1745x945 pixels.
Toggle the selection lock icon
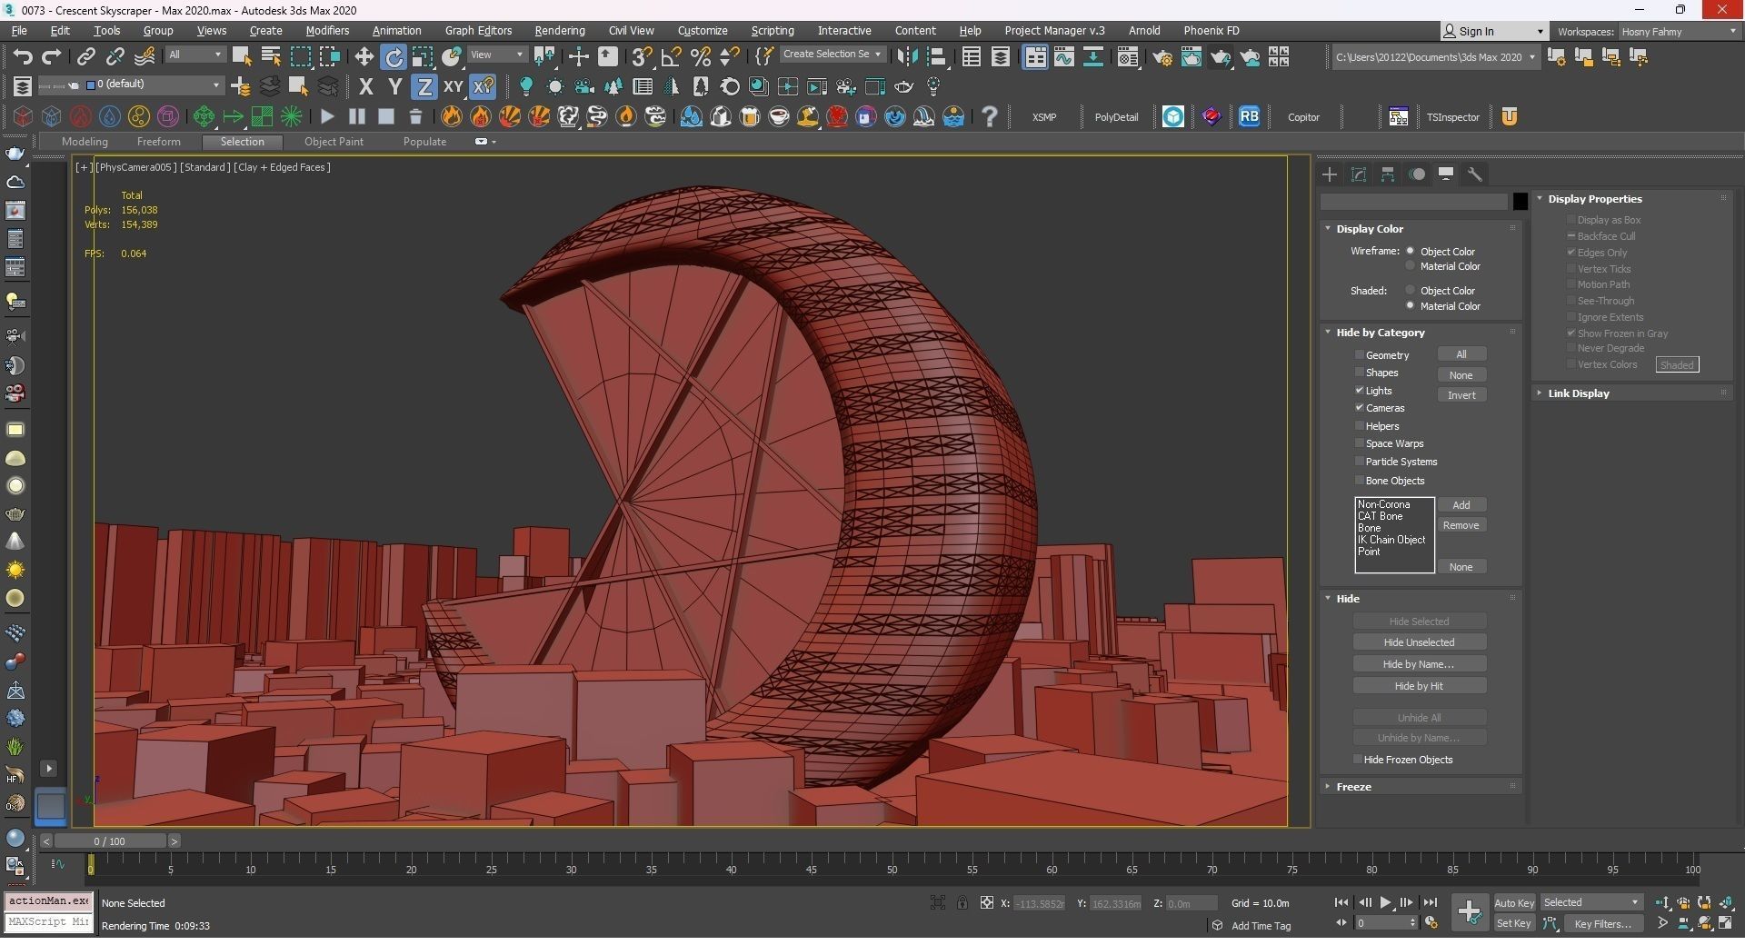(962, 902)
